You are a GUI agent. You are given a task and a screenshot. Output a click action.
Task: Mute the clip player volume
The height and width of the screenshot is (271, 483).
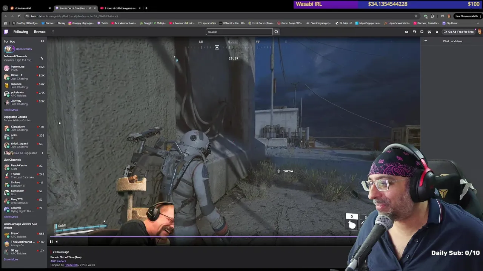point(57,242)
